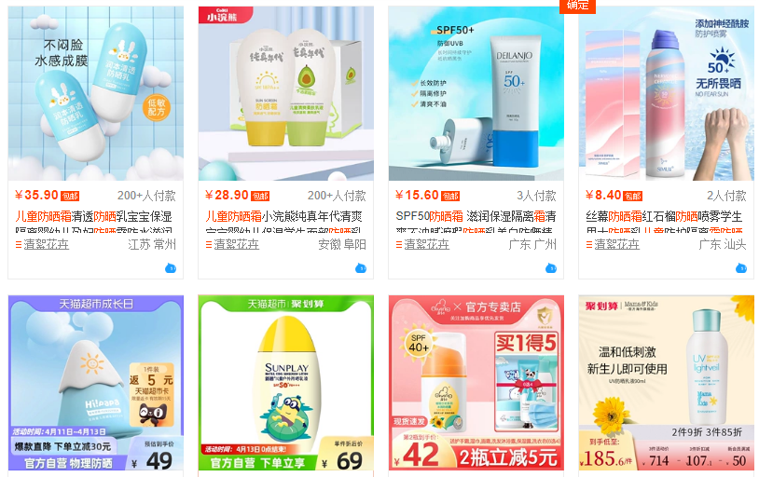Click the orange 确定 button at the top

tap(577, 6)
